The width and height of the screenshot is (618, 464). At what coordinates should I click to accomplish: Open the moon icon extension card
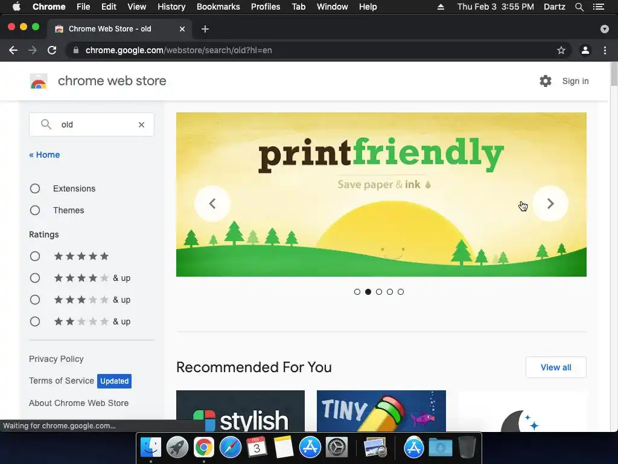click(x=522, y=411)
